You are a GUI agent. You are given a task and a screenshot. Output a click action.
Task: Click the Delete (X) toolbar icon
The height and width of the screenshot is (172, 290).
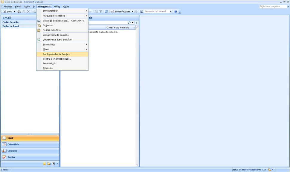click(x=28, y=12)
